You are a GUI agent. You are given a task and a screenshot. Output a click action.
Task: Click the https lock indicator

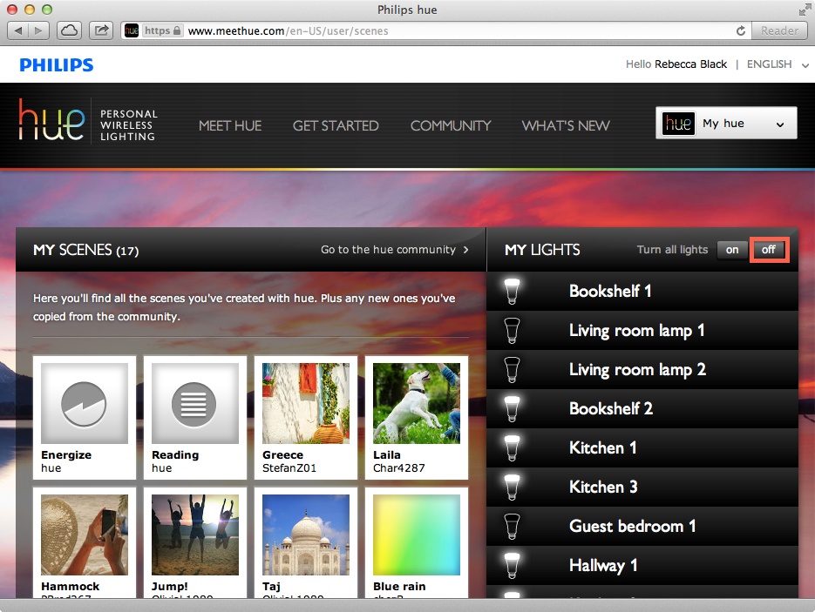(163, 30)
